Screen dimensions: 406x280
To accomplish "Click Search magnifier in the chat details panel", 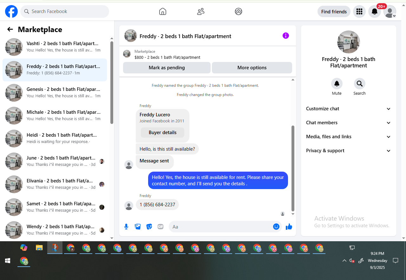I will click(360, 84).
